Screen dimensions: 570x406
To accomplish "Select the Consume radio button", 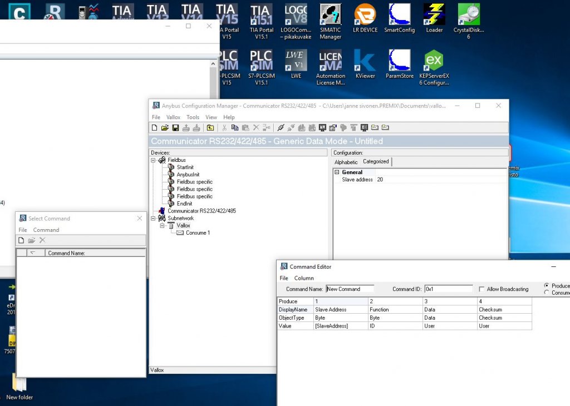I will point(547,293).
